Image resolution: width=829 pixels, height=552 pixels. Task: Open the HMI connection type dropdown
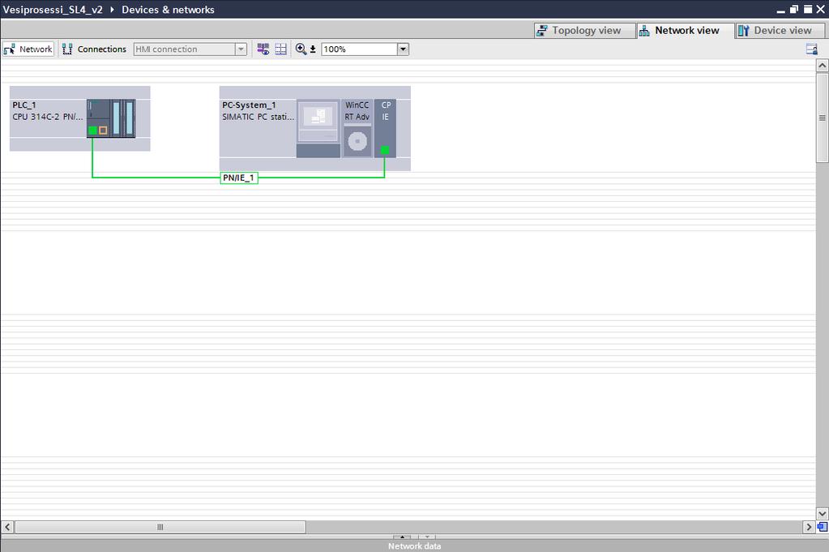pos(241,49)
